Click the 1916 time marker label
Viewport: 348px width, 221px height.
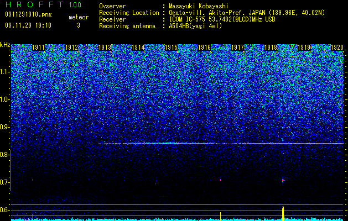[204, 48]
